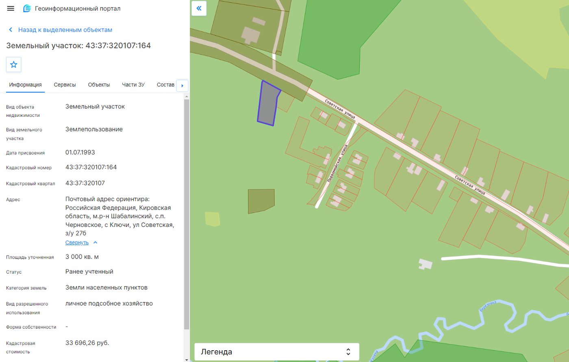
Task: Switch to the Сервисы tab
Action: 65,85
